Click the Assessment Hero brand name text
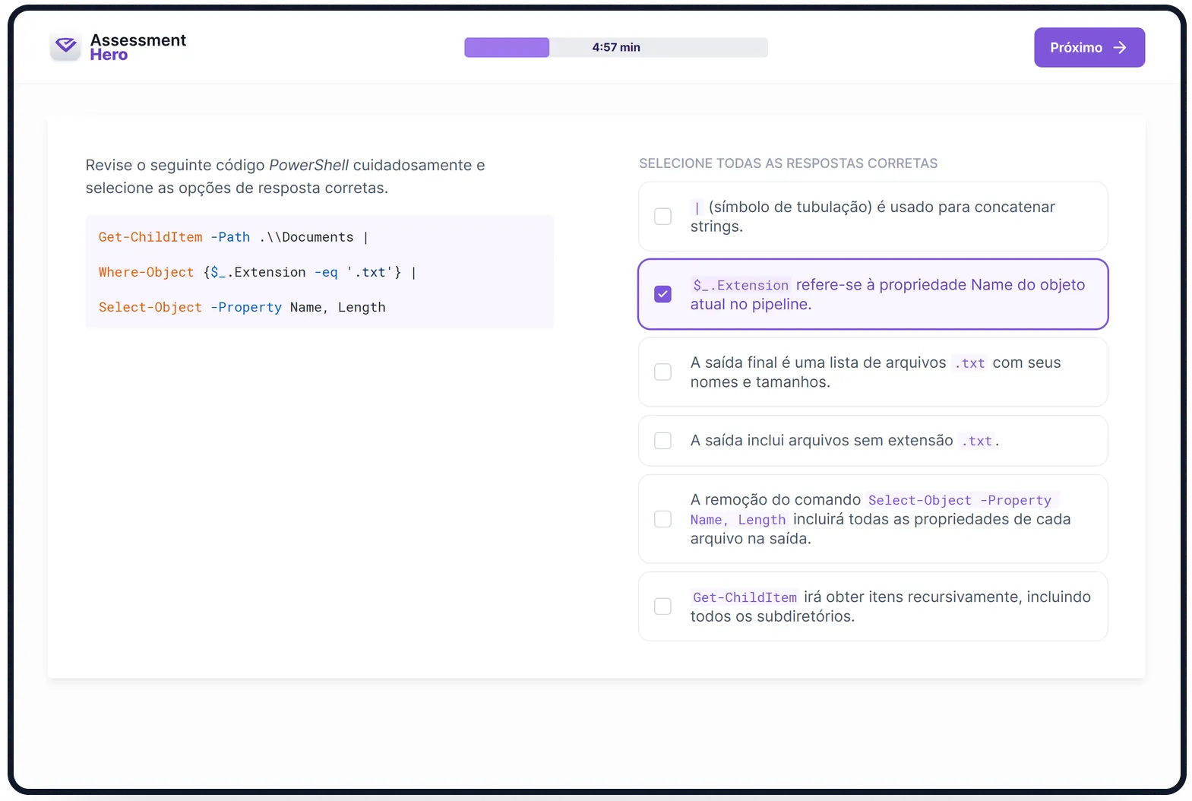The height and width of the screenshot is (801, 1192). coord(138,47)
